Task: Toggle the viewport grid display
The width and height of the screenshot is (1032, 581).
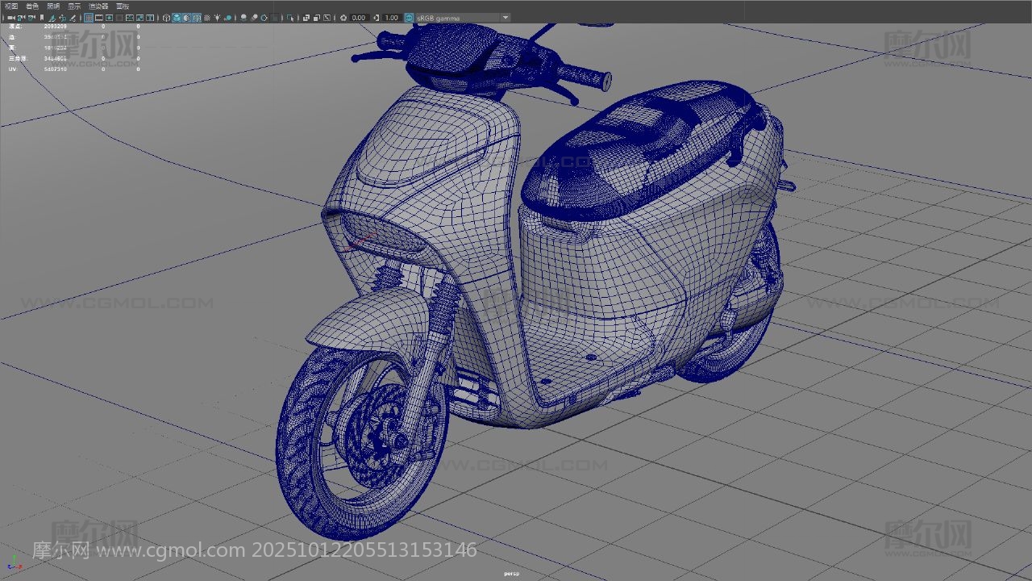Action: coord(89,17)
